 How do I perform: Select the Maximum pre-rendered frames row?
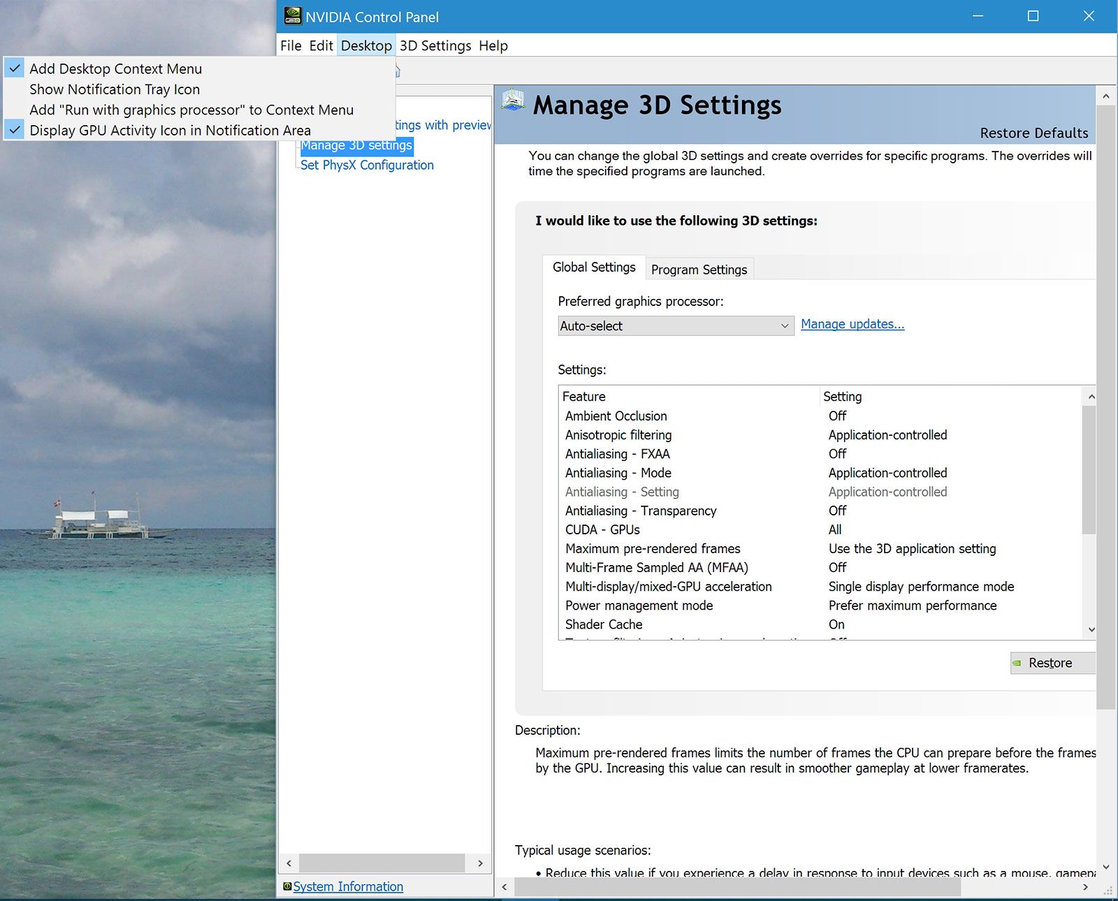click(x=822, y=548)
